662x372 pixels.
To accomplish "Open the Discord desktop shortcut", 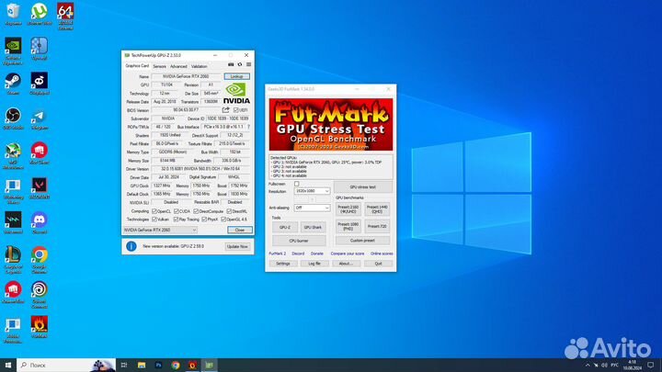I will pos(40,220).
